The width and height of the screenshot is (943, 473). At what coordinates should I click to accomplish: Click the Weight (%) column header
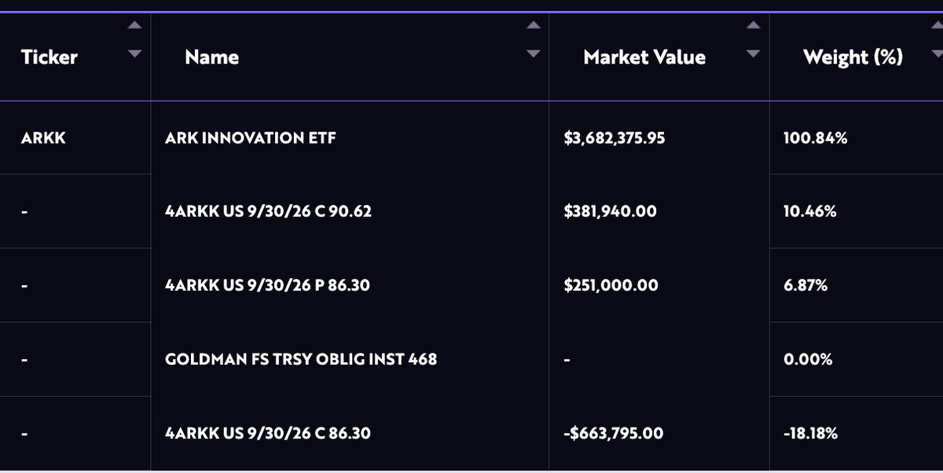(853, 57)
